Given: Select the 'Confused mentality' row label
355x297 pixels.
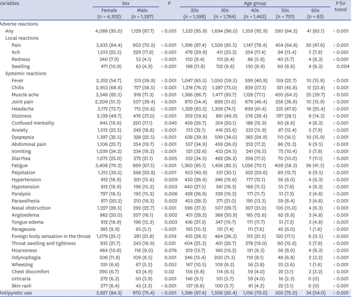Looking at the screenshot, I should [33, 123].
